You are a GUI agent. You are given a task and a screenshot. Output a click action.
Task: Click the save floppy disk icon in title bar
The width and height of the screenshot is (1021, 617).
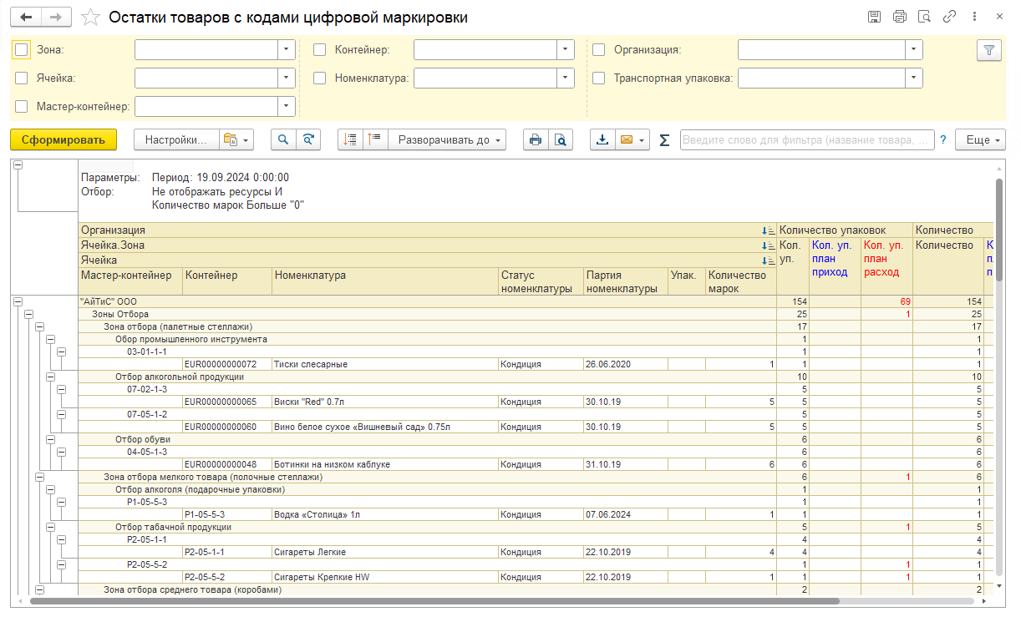click(x=874, y=17)
